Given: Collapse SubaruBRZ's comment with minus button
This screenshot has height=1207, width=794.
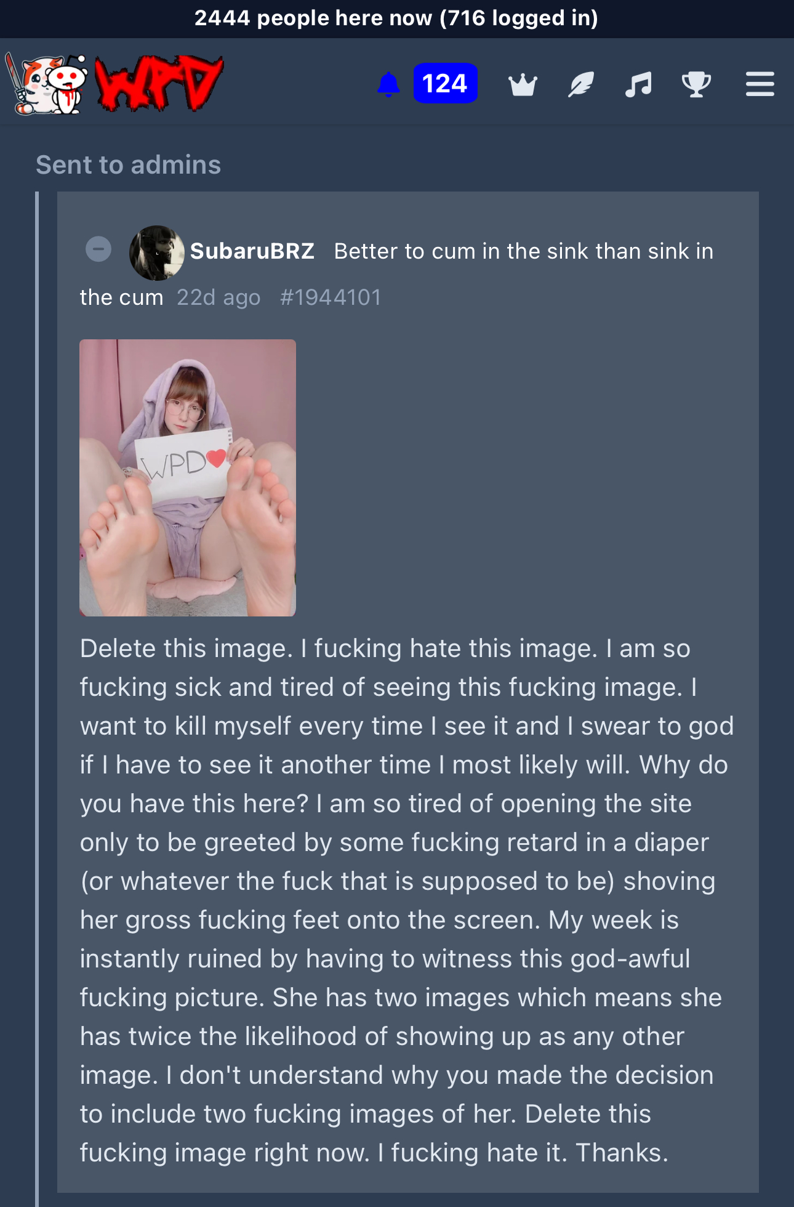Looking at the screenshot, I should [x=98, y=249].
